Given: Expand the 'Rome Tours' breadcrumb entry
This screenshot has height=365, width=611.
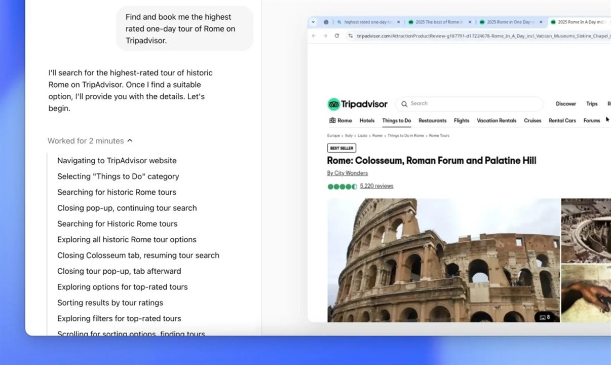Looking at the screenshot, I should coord(440,135).
